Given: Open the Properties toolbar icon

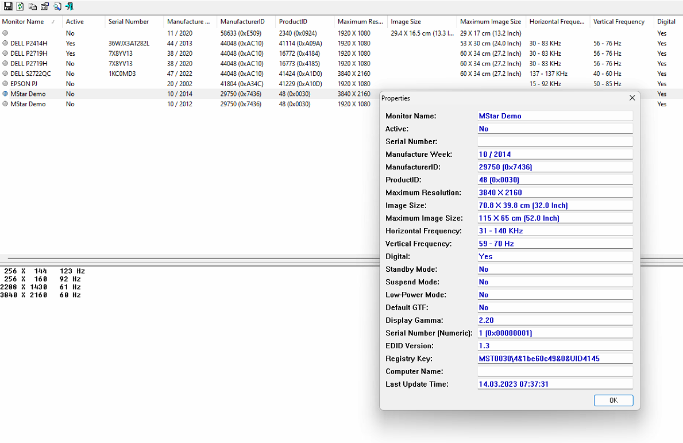Looking at the screenshot, I should [44, 6].
